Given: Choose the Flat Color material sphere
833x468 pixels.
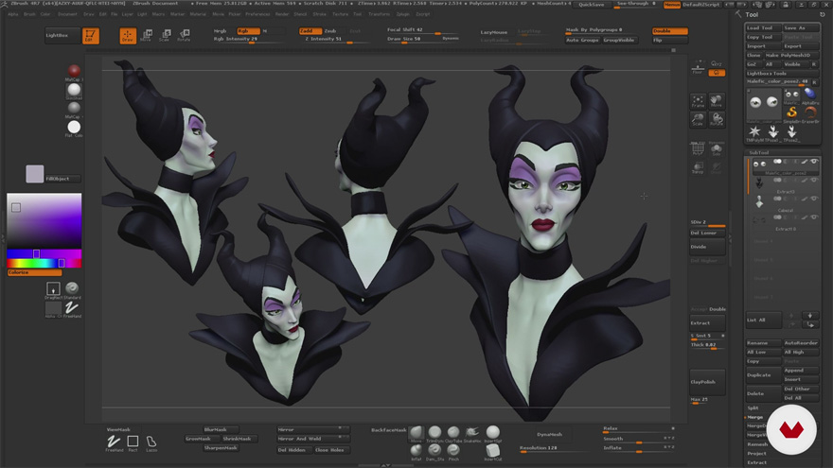Looking at the screenshot, I should [74, 128].
